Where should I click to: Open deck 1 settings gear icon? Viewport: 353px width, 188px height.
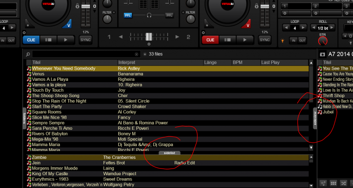(x=24, y=33)
